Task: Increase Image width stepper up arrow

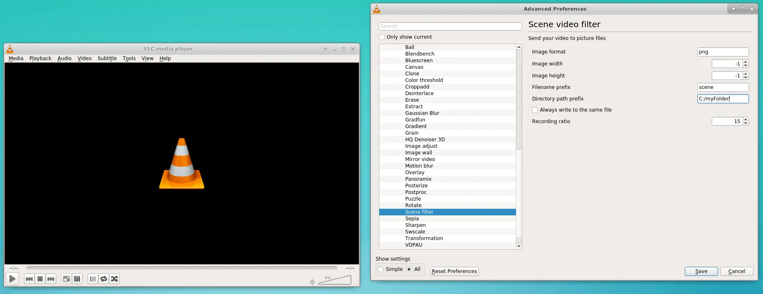Action: (746, 62)
